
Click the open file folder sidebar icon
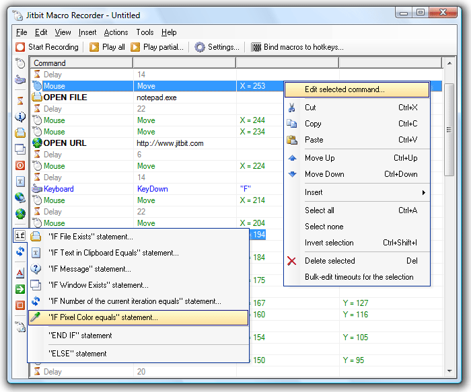pos(20,132)
